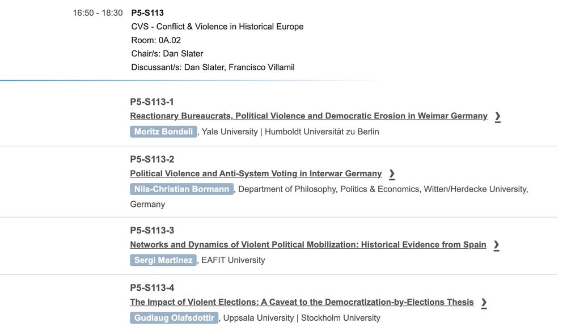This screenshot has height=331, width=567.
Task: Expand chevron beside Reactionary Bureaucrats paper title
Action: (498, 117)
